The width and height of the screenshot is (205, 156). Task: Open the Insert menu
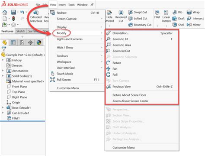(62, 5)
